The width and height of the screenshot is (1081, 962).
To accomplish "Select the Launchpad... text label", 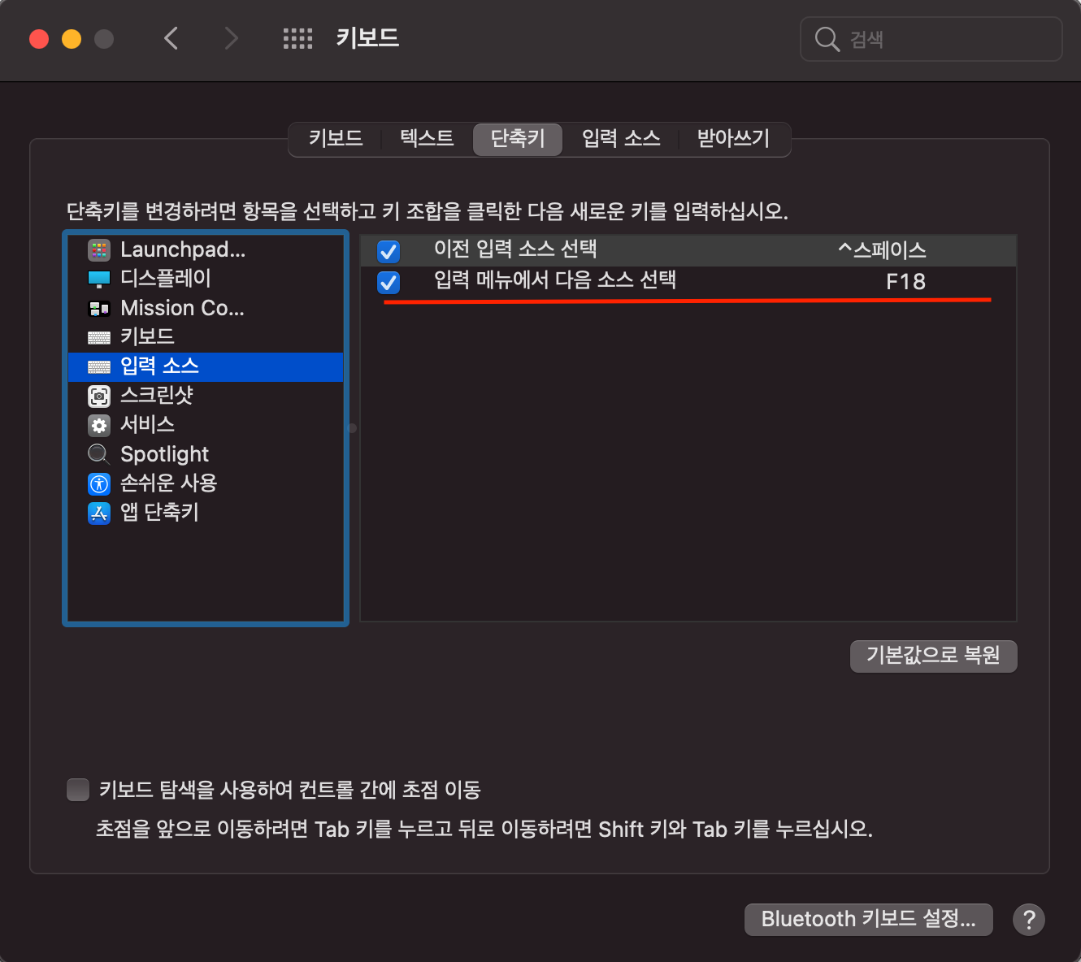I will tap(183, 250).
